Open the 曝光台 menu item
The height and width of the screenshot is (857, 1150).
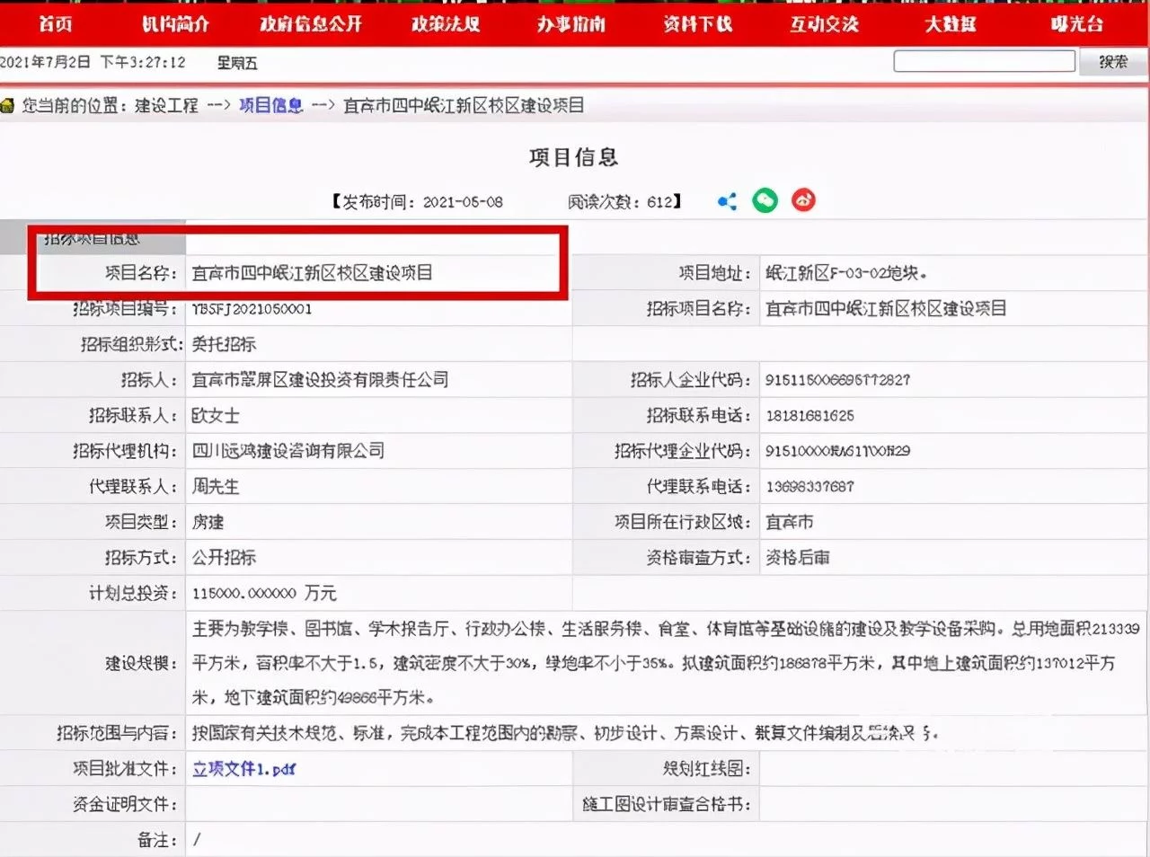1076,24
